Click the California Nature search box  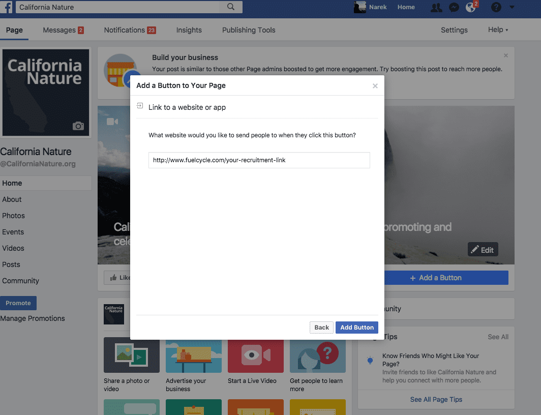[x=118, y=7]
